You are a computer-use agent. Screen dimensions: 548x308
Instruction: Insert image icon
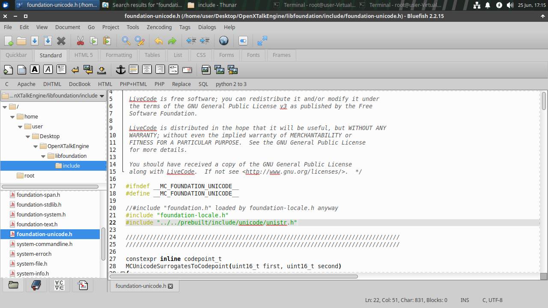[206, 69]
